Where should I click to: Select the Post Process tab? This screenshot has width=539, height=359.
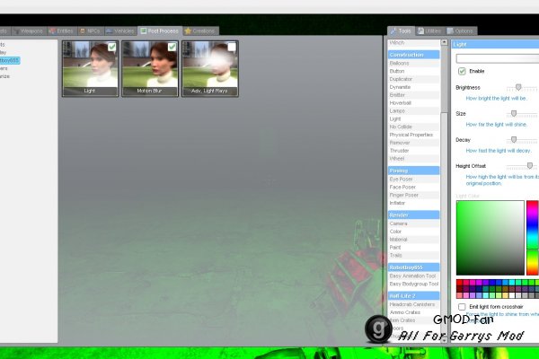click(162, 31)
